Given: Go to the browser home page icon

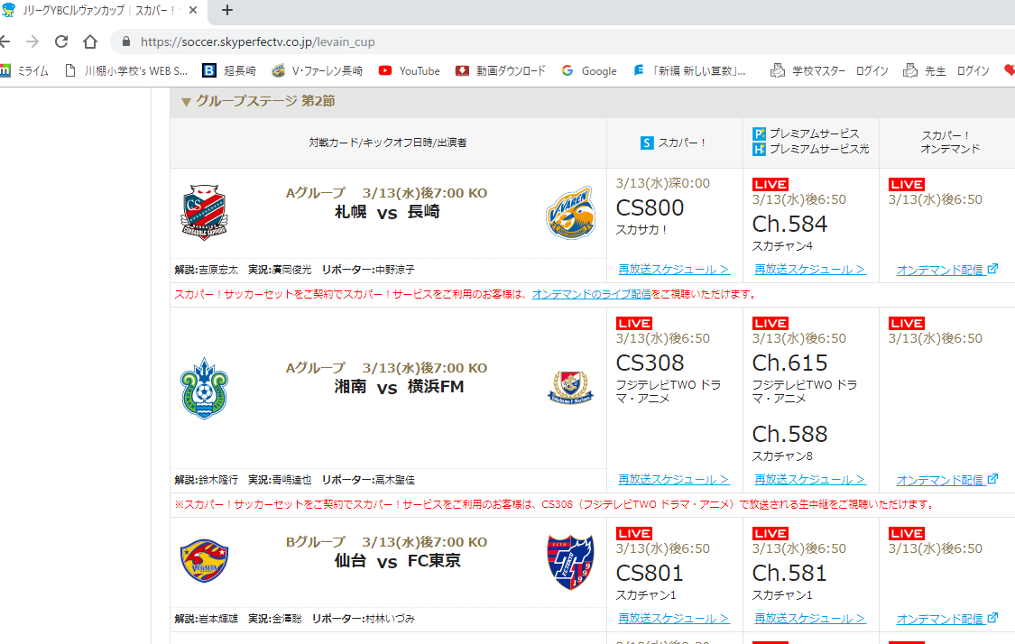Looking at the screenshot, I should [90, 41].
